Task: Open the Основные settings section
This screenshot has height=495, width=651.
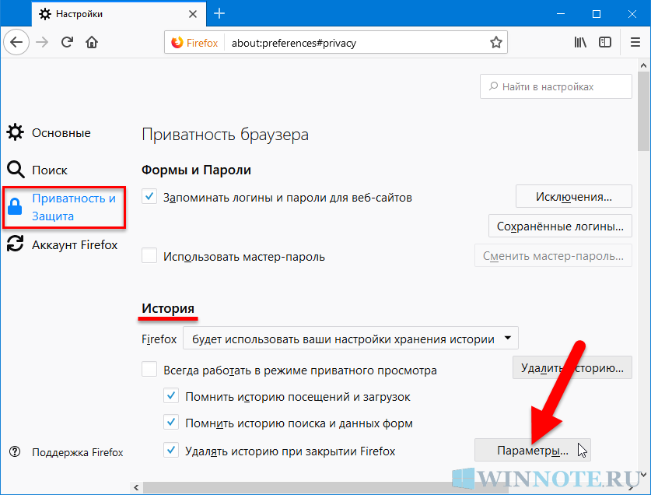Action: coord(61,133)
